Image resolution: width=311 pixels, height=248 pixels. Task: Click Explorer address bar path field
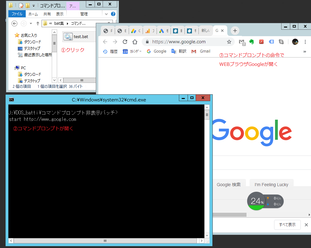coord(77,23)
